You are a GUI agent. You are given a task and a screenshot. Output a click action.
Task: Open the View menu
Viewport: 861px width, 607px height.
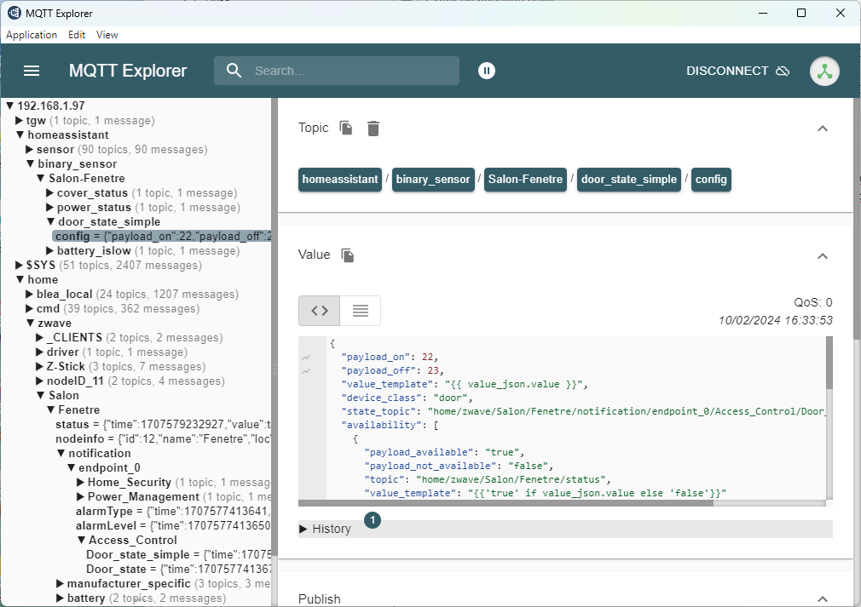pos(107,35)
